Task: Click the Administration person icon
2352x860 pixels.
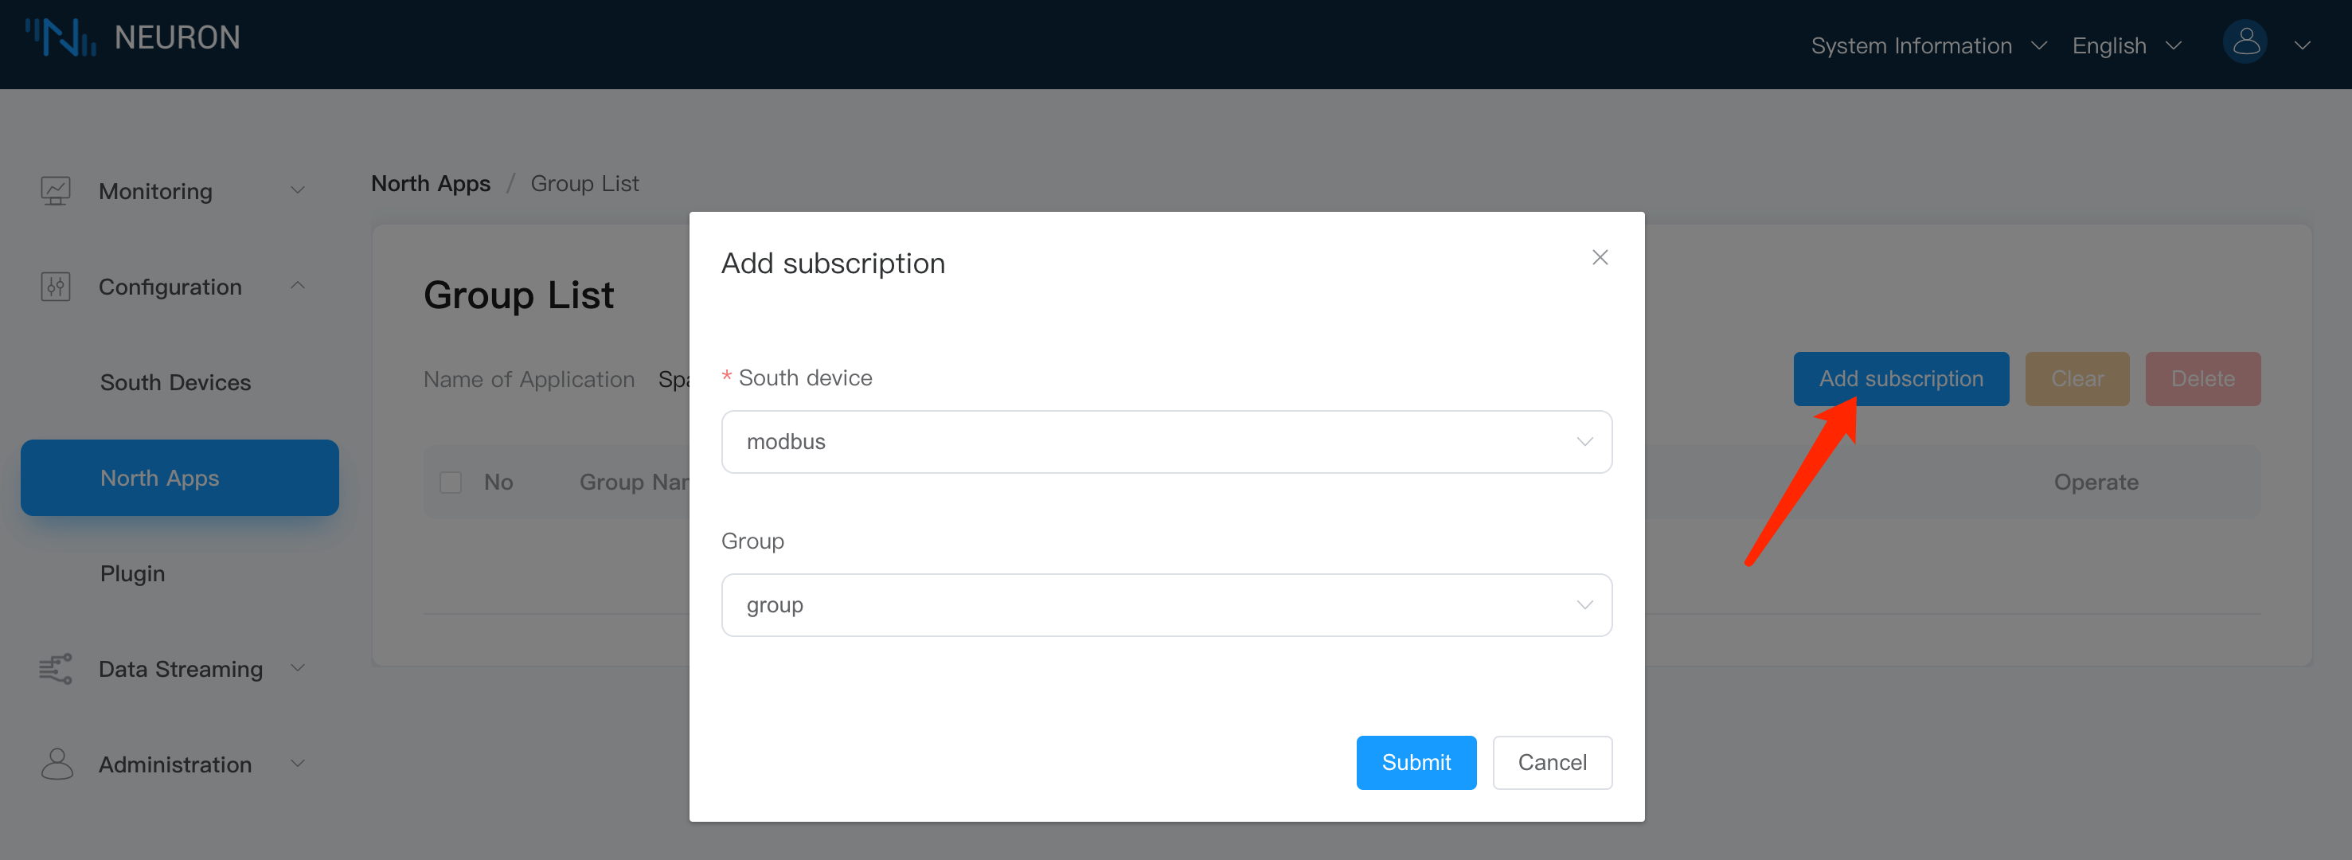Action: (x=57, y=763)
